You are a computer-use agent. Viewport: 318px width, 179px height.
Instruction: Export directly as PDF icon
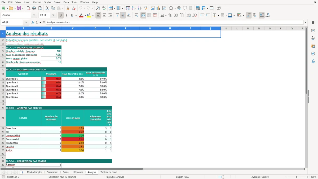[x=28, y=8]
